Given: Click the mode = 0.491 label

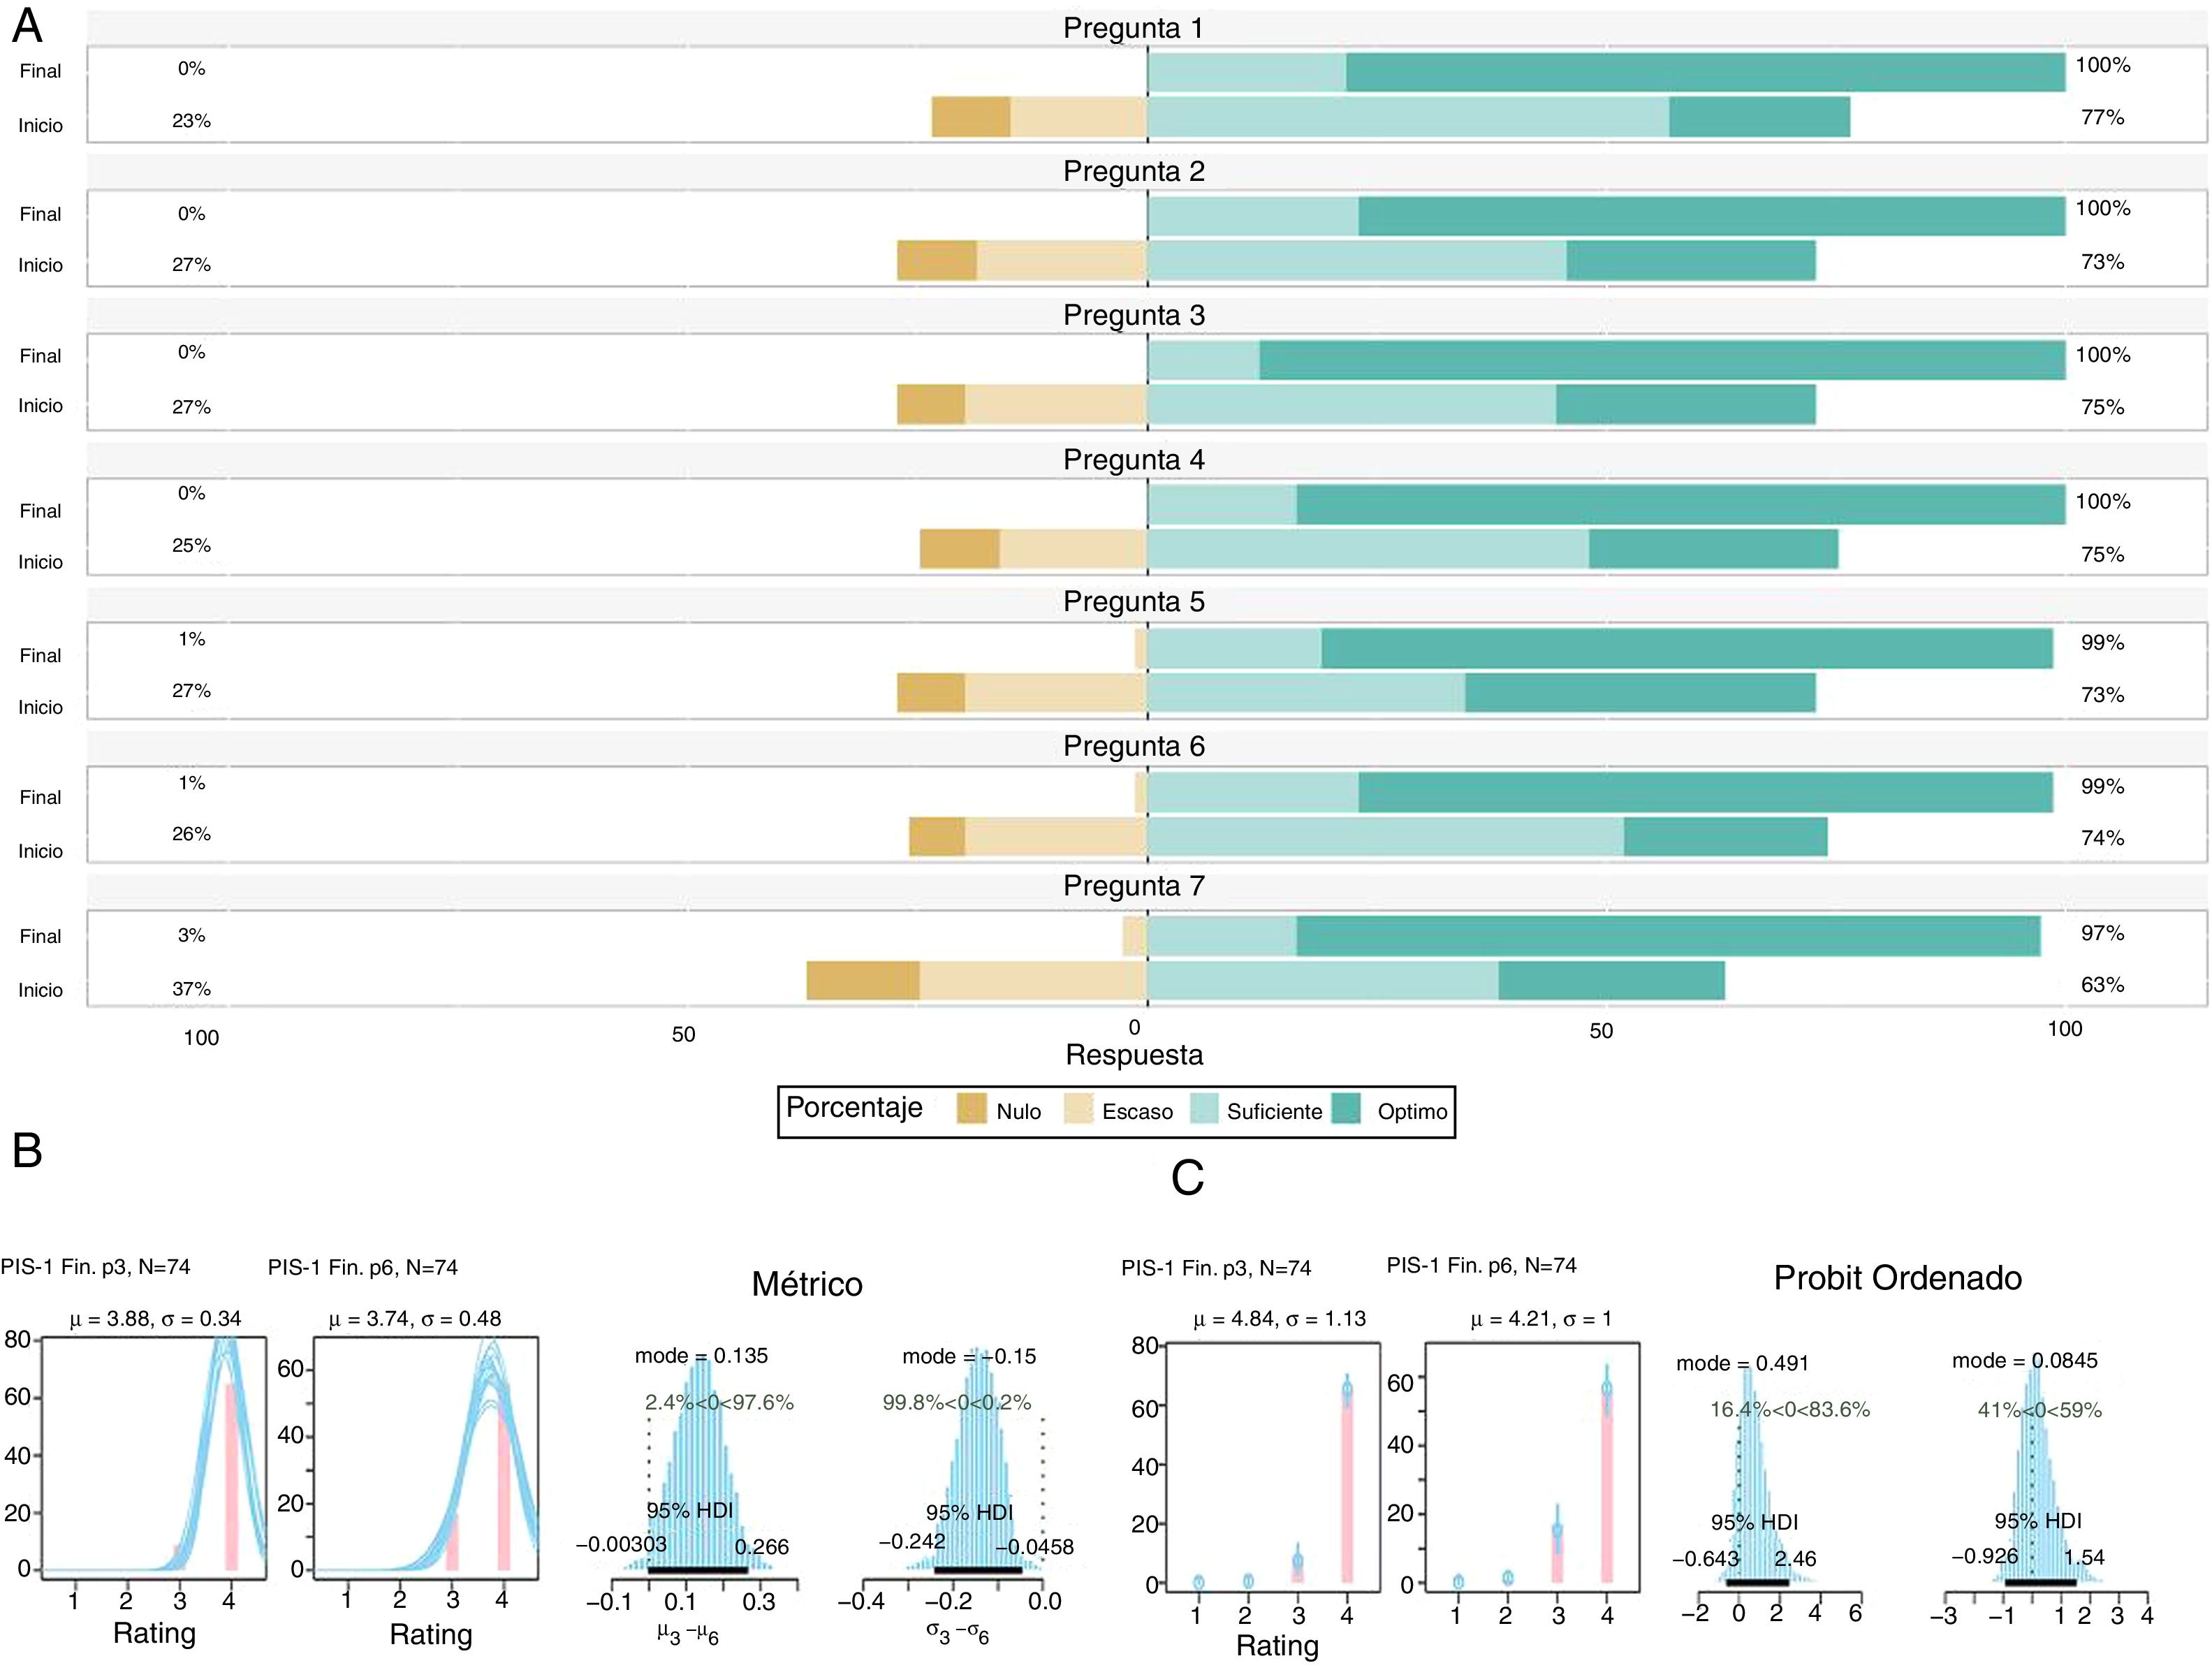Looking at the screenshot, I should (1742, 1363).
